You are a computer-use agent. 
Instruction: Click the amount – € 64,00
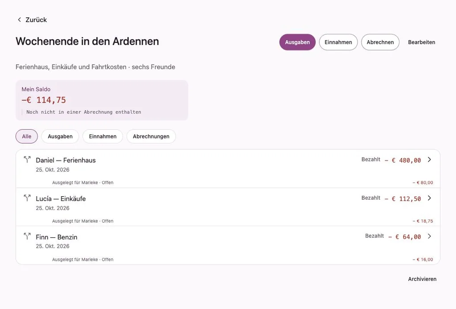click(404, 237)
